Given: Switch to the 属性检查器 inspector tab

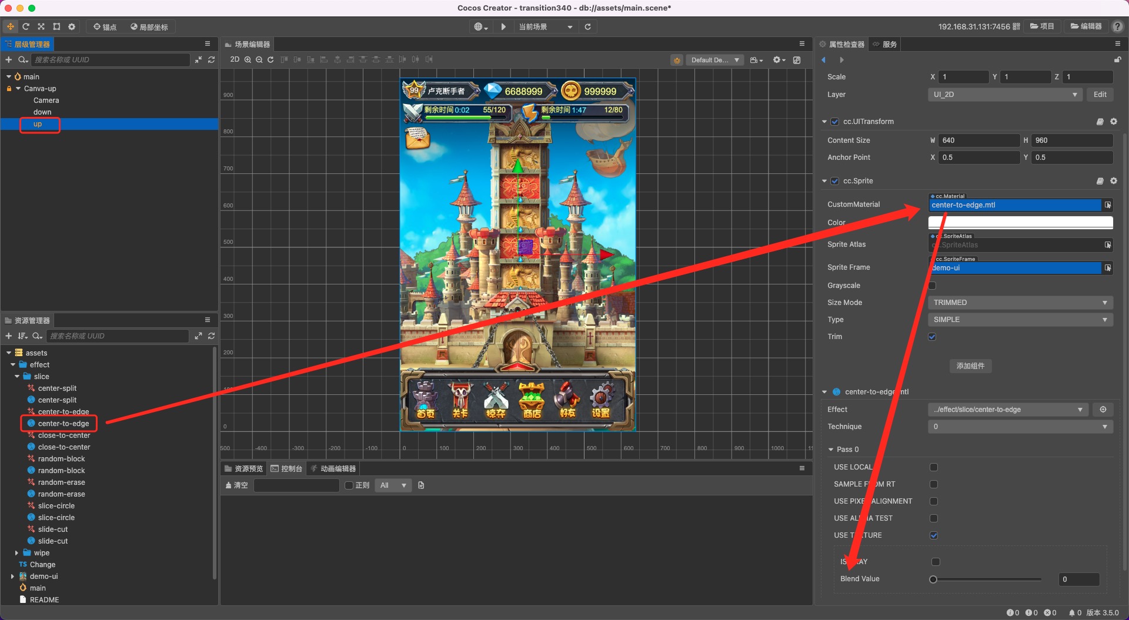Looking at the screenshot, I should (842, 44).
